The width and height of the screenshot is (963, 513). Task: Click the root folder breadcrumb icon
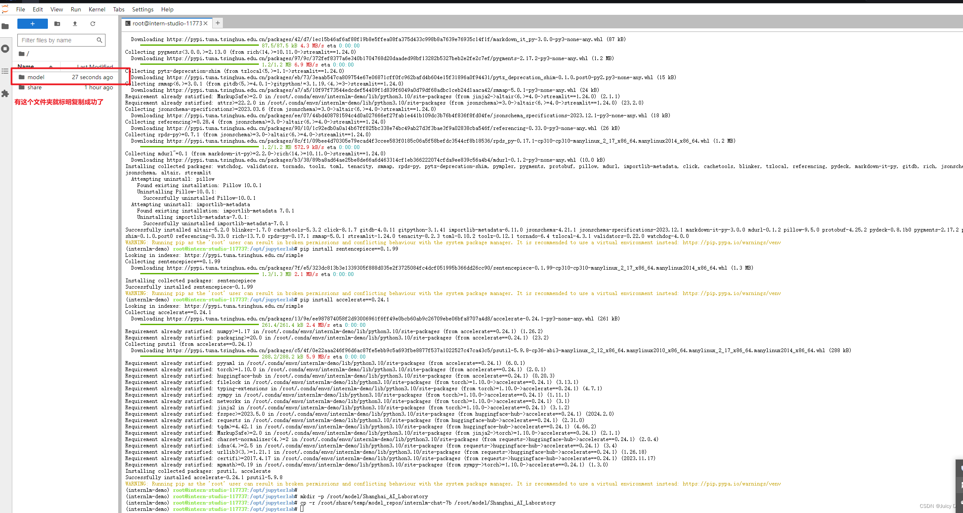click(22, 54)
